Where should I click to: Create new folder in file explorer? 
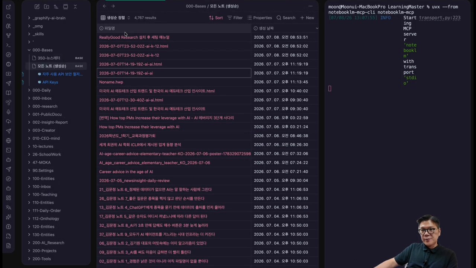(46, 7)
